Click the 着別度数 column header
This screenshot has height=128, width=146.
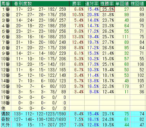click(x=40, y=4)
